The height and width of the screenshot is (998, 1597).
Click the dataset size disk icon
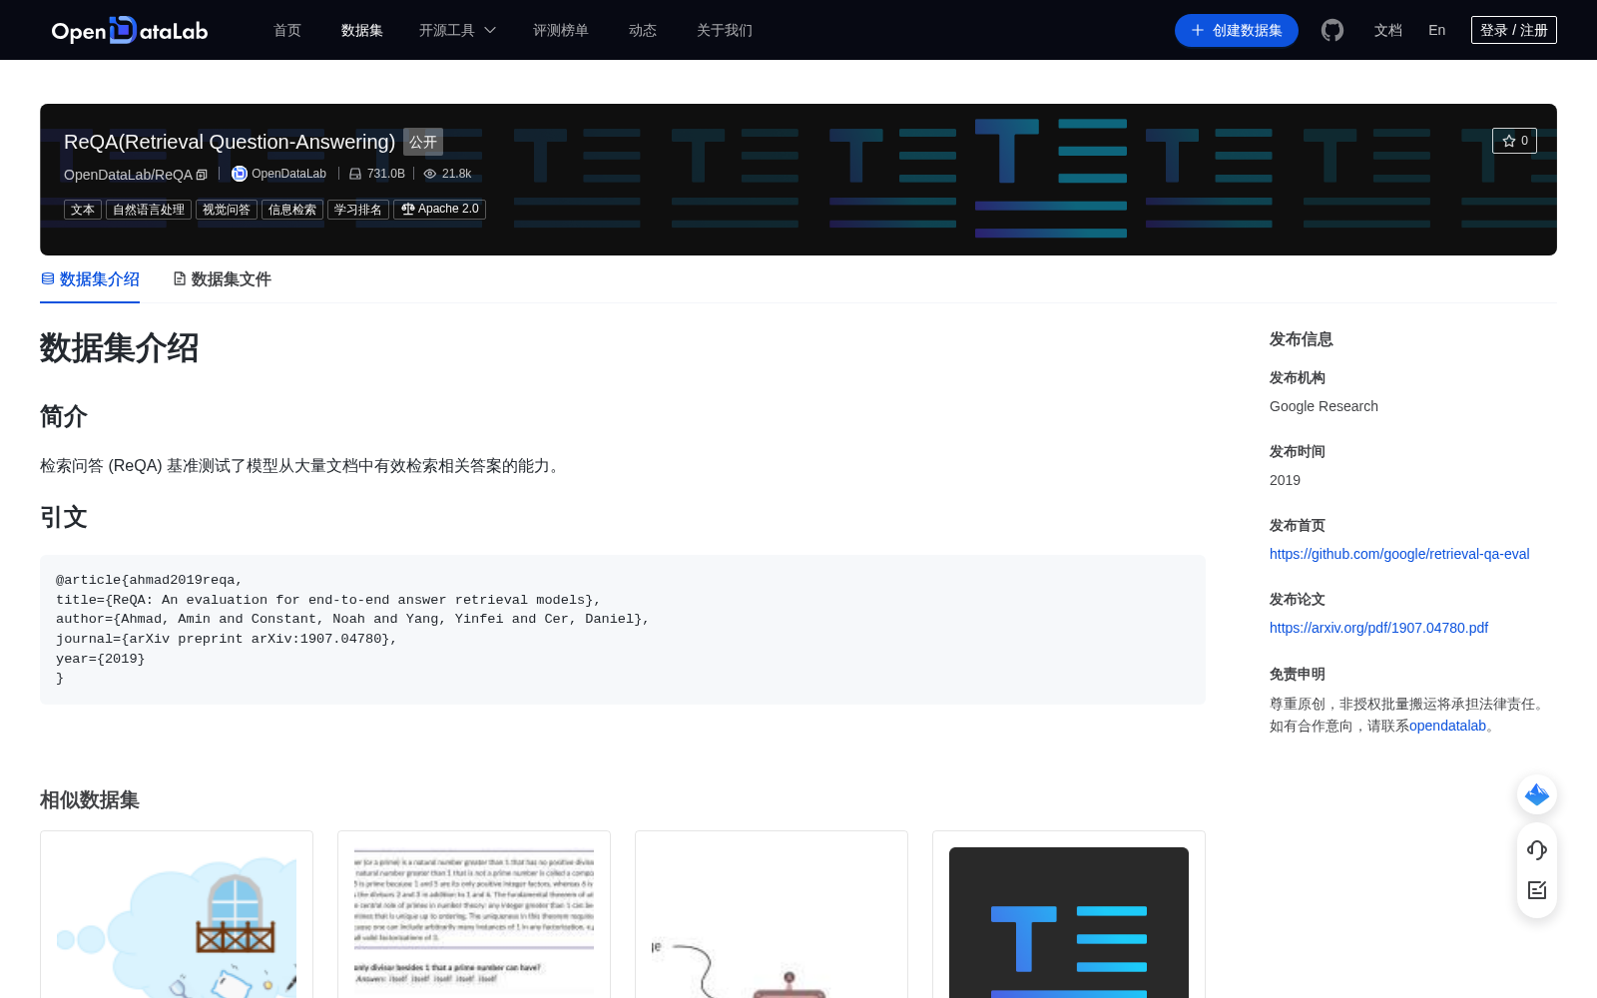(x=355, y=174)
